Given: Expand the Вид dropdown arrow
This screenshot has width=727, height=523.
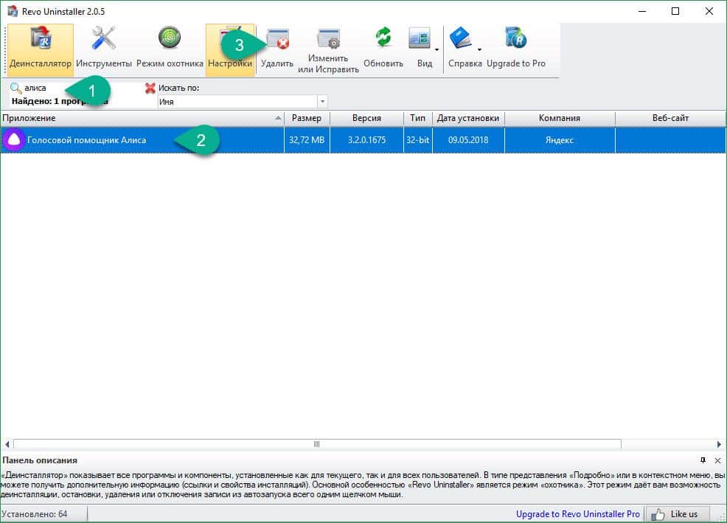Looking at the screenshot, I should point(437,50).
